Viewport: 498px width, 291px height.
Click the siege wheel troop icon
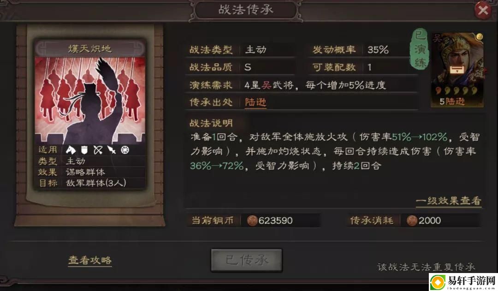[x=125, y=149]
